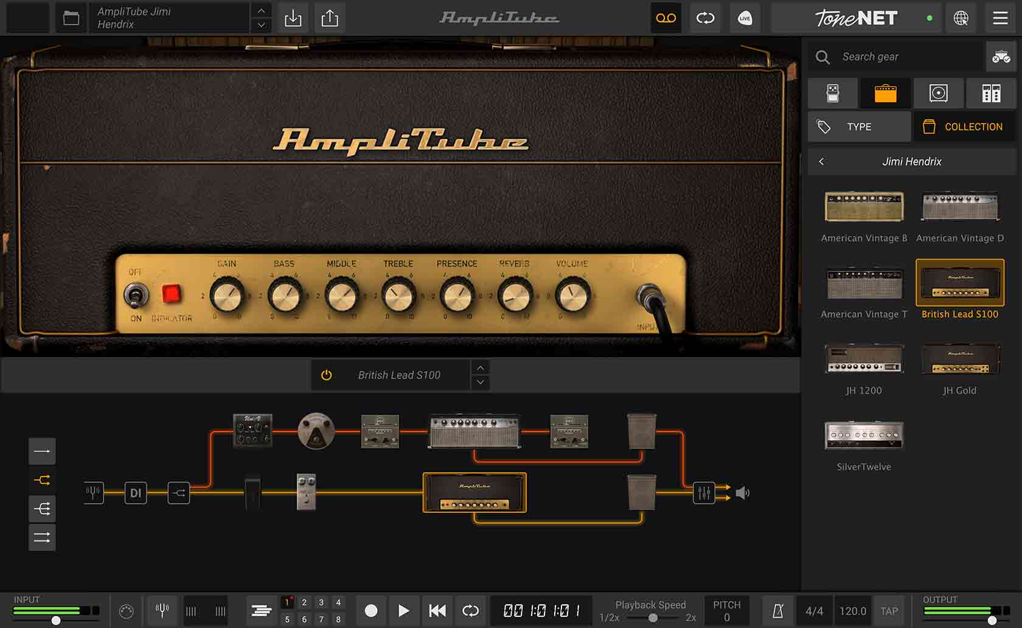Image resolution: width=1022 pixels, height=628 pixels.
Task: Open the recorder tape icon
Action: coord(666,18)
